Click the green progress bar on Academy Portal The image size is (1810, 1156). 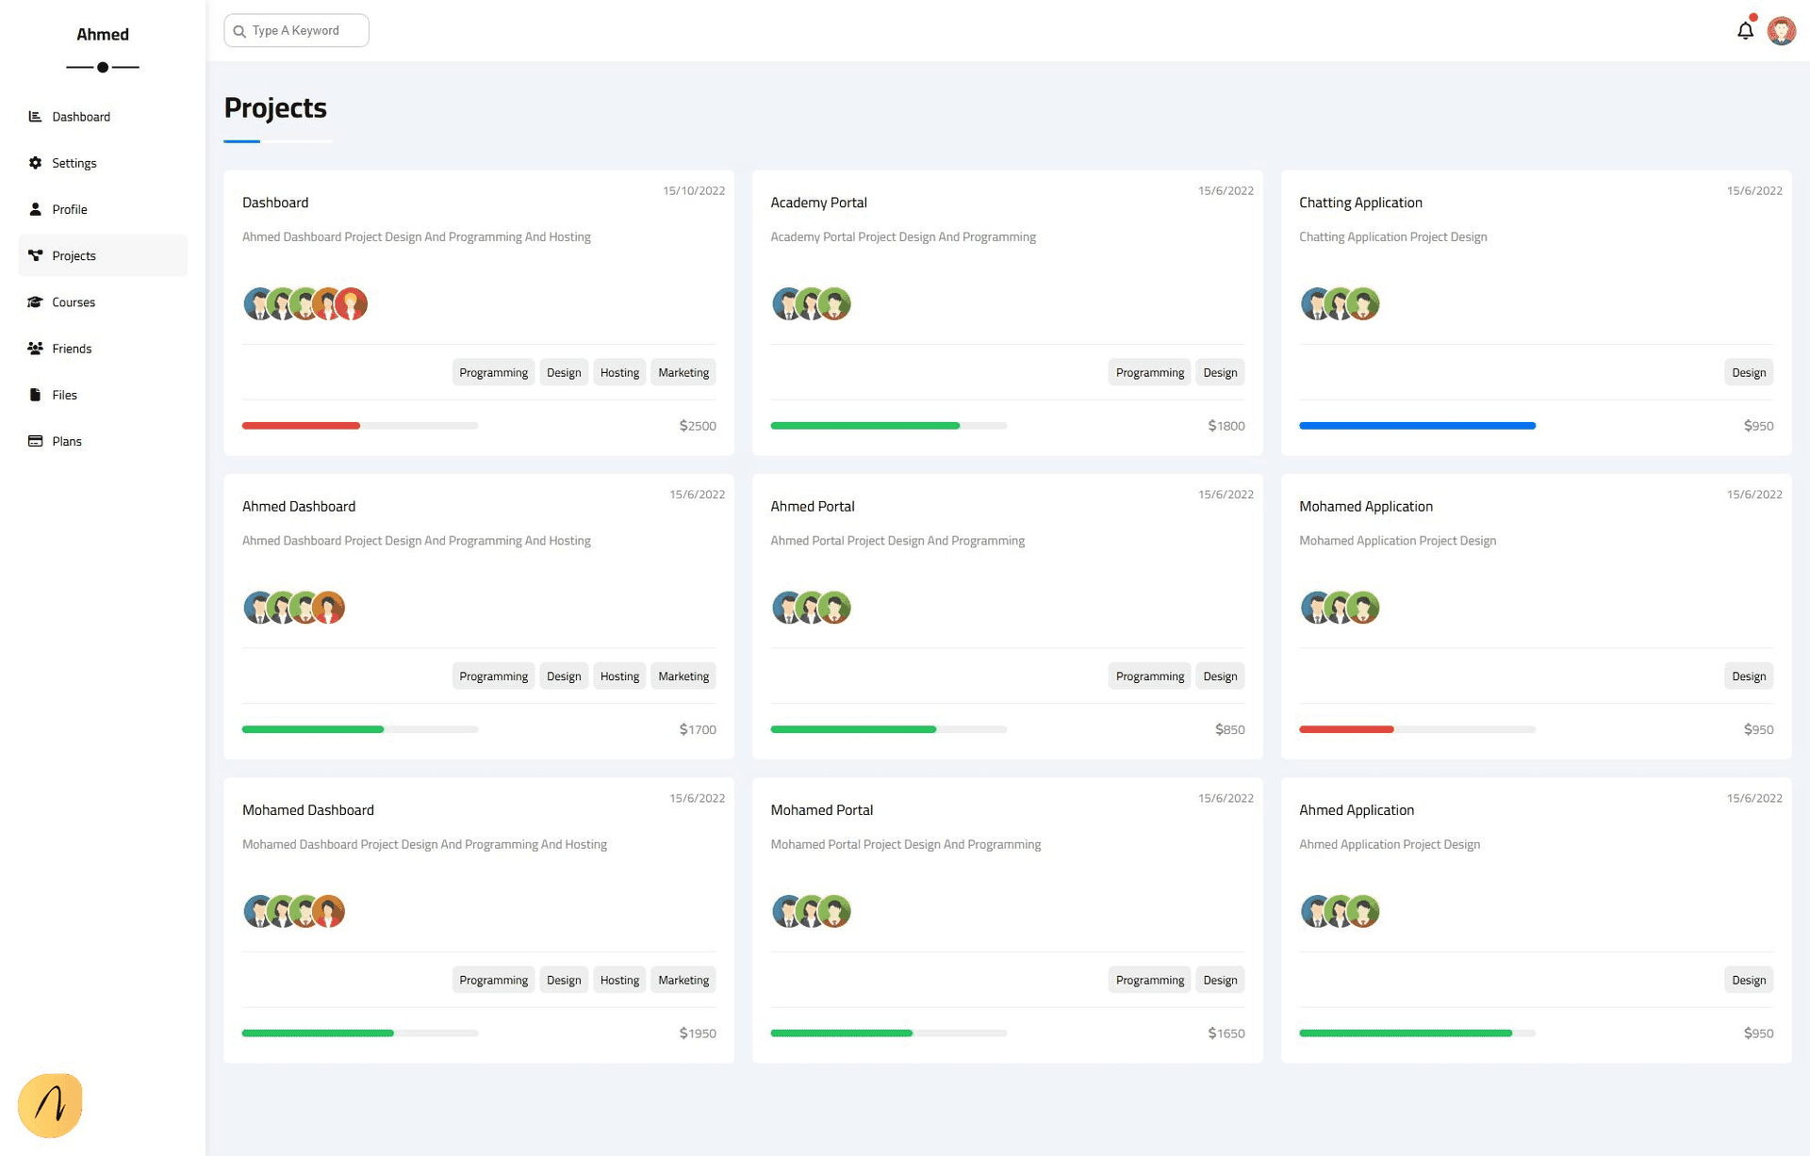[x=864, y=426]
